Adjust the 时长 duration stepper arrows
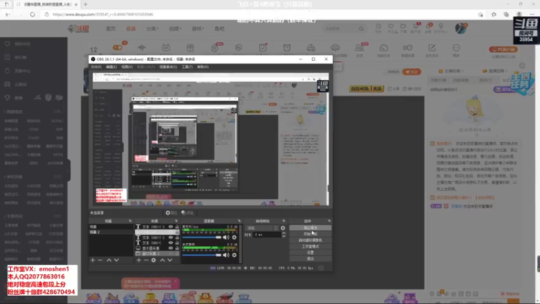540x304 pixels. [283, 234]
